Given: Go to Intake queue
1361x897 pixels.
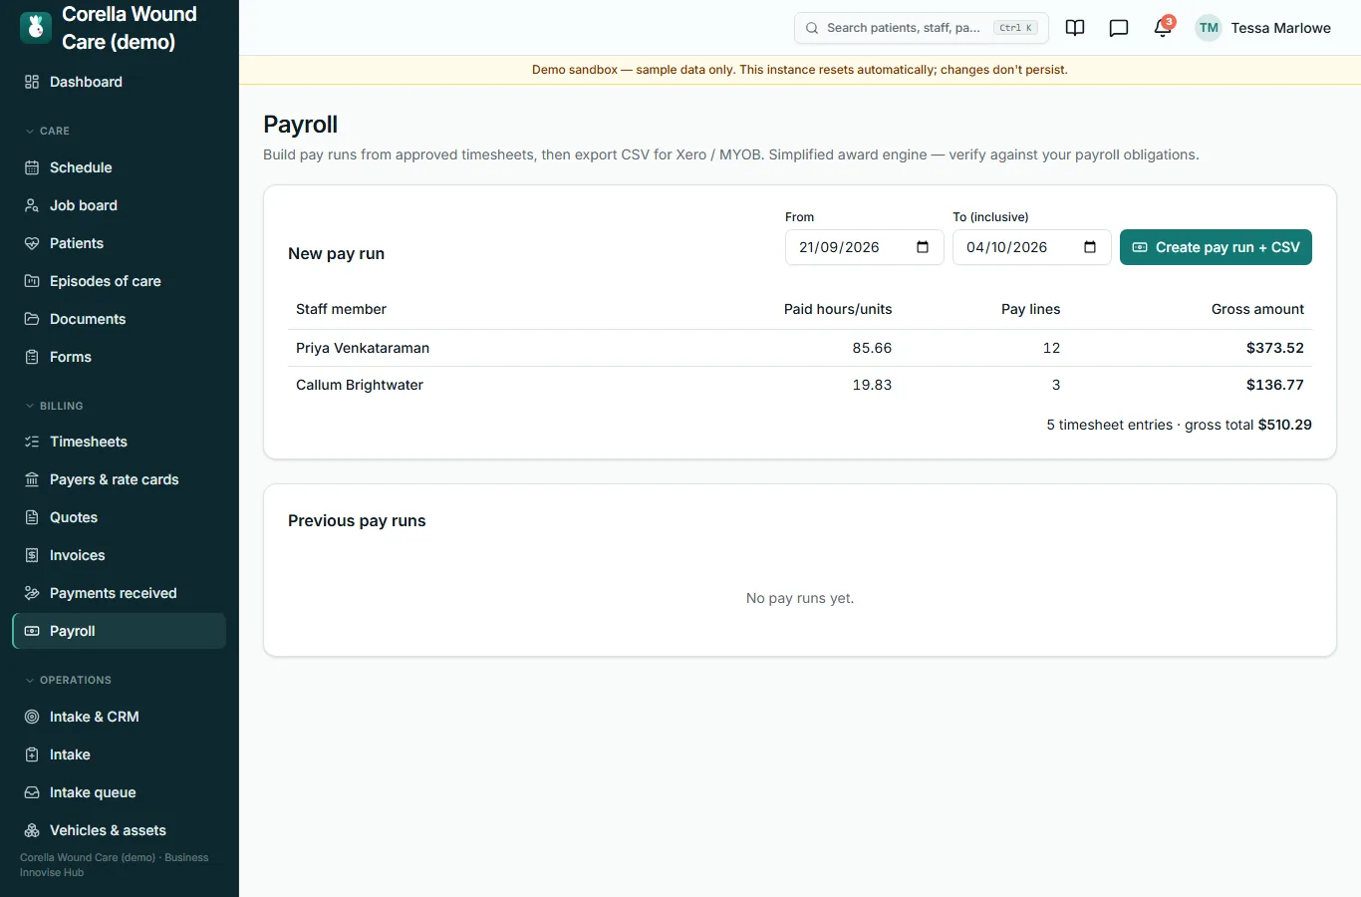Looking at the screenshot, I should click(x=120, y=792).
